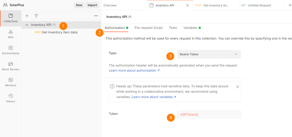Dismiss the Heads up warning banner

tap(238, 87)
